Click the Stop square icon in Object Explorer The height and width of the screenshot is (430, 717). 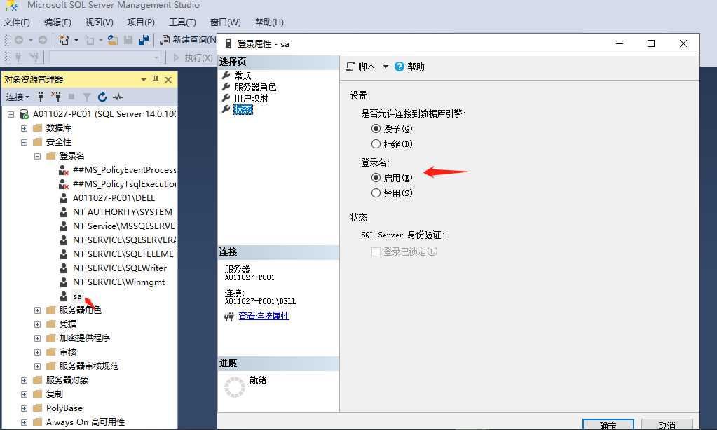pos(71,97)
